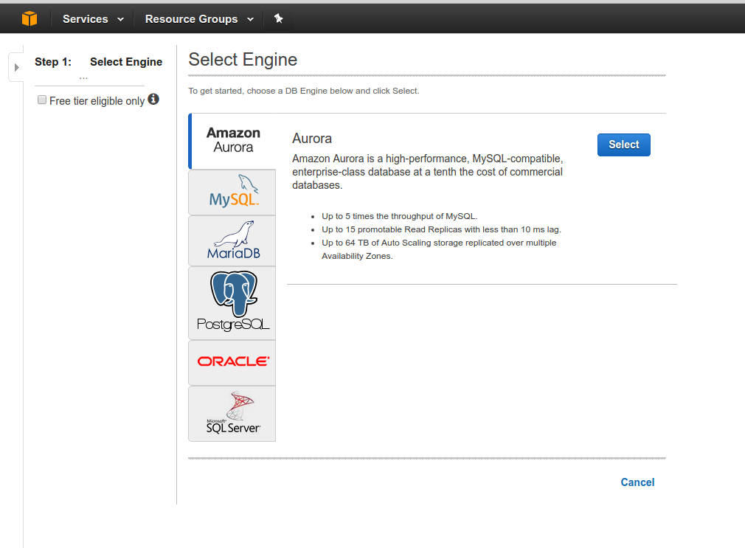Click the Select Engine page heading
Screen dimensions: 745x548
pos(243,60)
